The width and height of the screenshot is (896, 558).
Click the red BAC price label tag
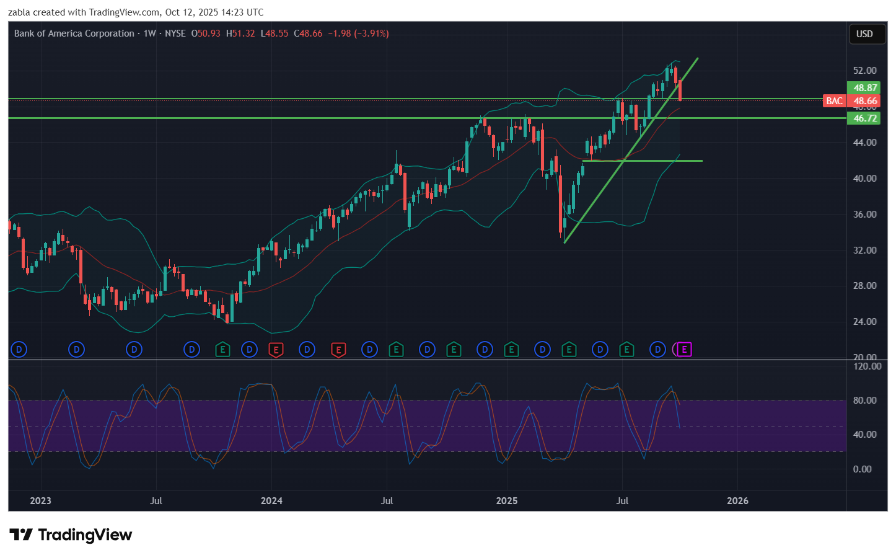[834, 101]
